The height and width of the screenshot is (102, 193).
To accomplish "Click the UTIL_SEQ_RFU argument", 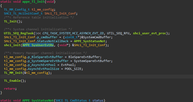I will [x=118, y=33].
